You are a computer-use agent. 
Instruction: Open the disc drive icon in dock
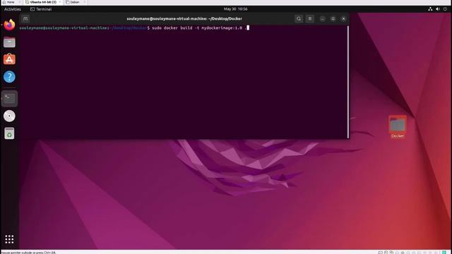(x=9, y=116)
